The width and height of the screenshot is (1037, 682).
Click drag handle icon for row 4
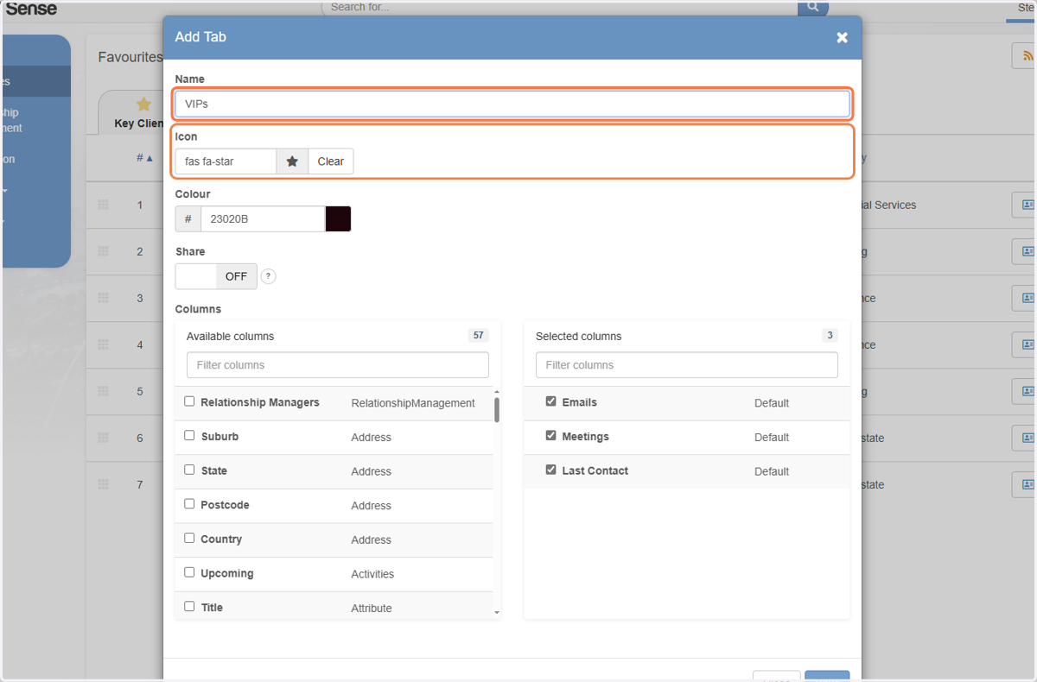[103, 344]
